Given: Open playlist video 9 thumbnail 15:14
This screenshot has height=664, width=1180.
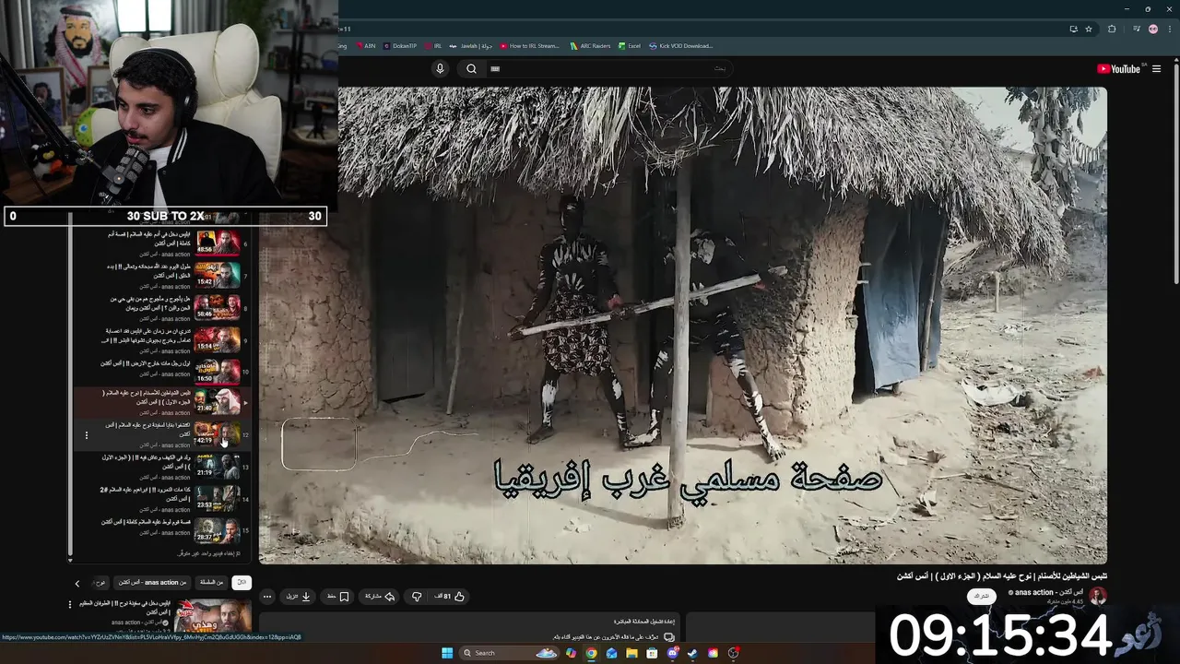Looking at the screenshot, I should [218, 340].
